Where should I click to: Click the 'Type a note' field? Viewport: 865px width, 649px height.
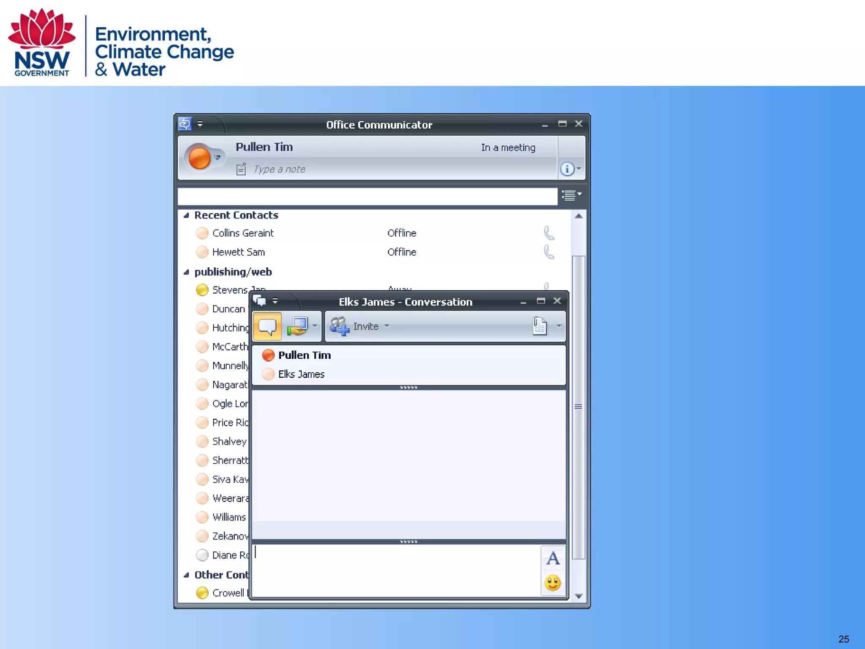[280, 169]
